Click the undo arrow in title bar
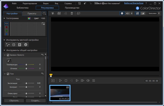This screenshot has width=164, height=106. coord(85,3)
